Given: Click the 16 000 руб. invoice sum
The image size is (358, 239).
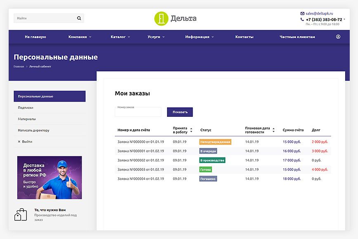Looking at the screenshot, I should point(292,151).
